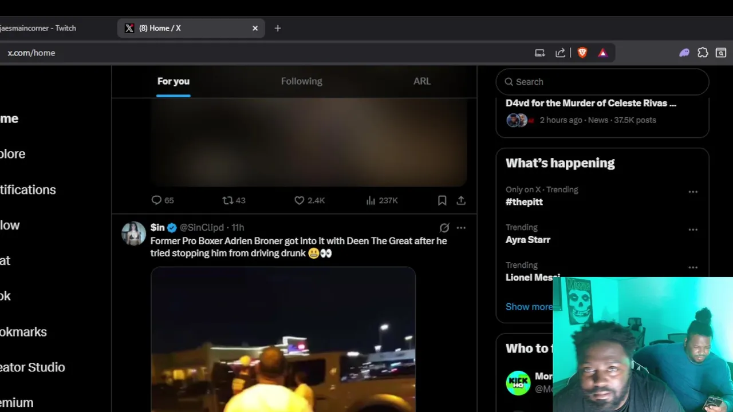This screenshot has height=412, width=733.
Task: Click $in's profile avatar
Action: pos(133,233)
